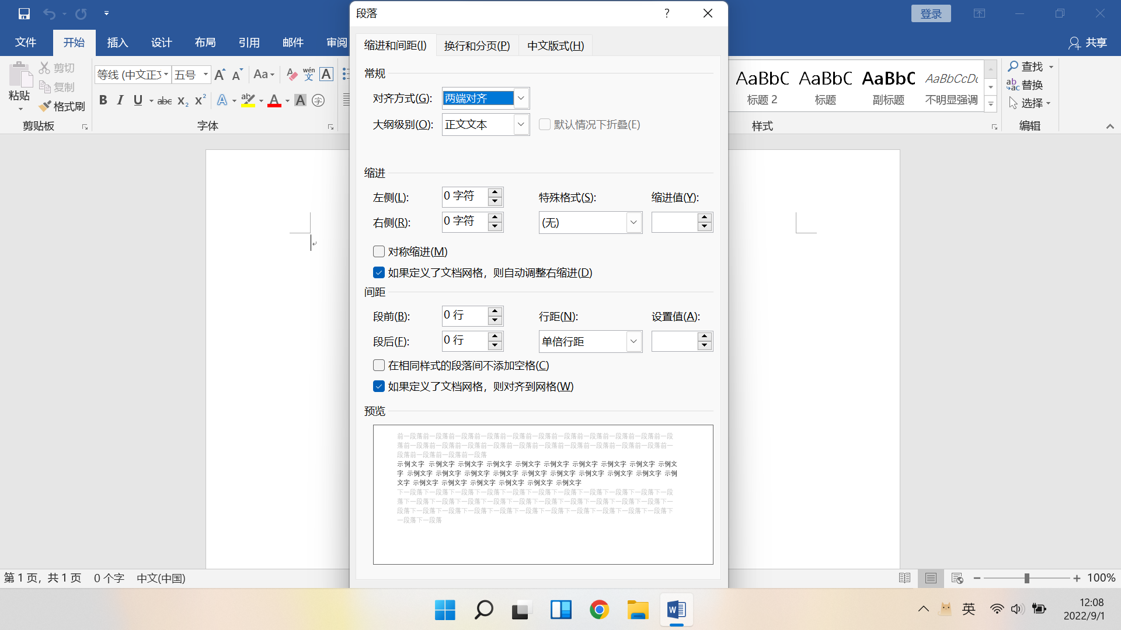This screenshot has width=1121, height=630.
Task: Click the Text Effects A icon
Action: click(x=222, y=100)
